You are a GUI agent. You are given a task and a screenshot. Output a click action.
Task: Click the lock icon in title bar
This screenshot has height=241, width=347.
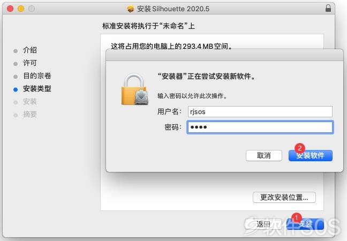click(x=328, y=8)
